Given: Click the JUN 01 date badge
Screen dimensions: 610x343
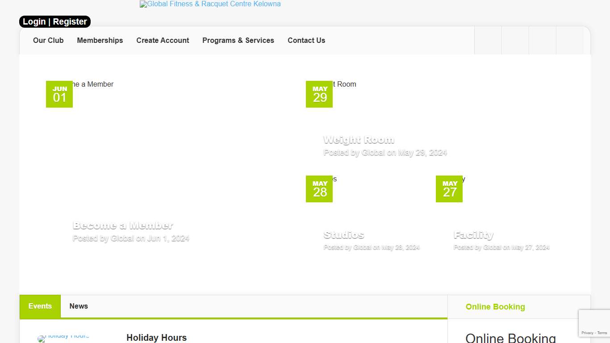Looking at the screenshot, I should (59, 94).
